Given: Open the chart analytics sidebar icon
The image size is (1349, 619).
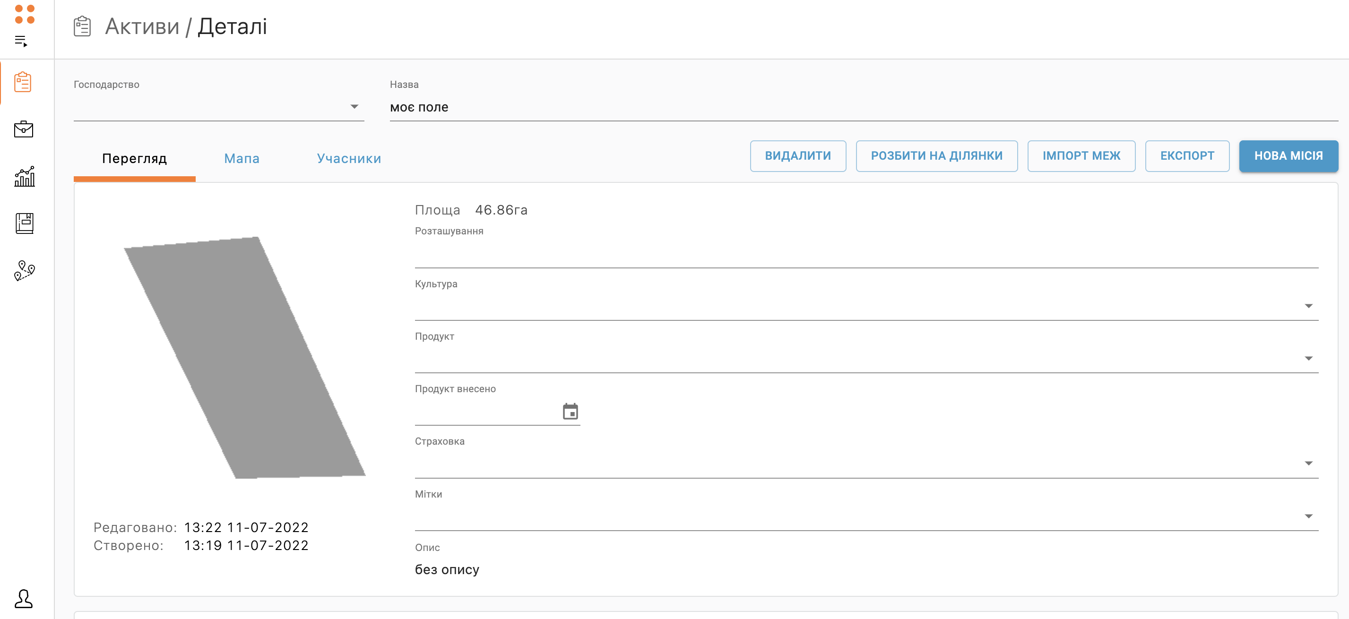Looking at the screenshot, I should 24,176.
